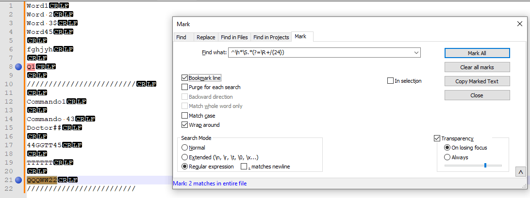
Task: Click Copy Marked Text button
Action: 477,81
